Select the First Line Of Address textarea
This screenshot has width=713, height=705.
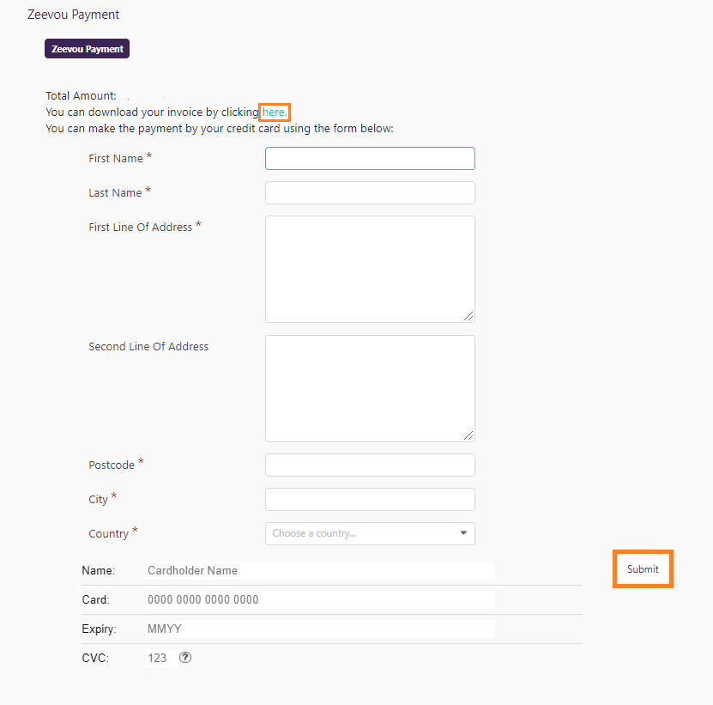370,270
